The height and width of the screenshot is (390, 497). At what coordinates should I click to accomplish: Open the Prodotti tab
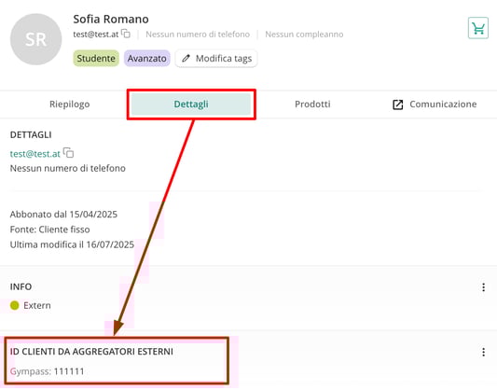click(312, 104)
